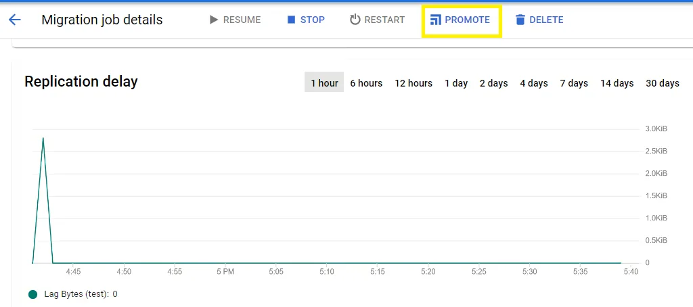Viewport: 693px width, 307px height.
Task: Choose the 12 hours time range
Action: (413, 83)
